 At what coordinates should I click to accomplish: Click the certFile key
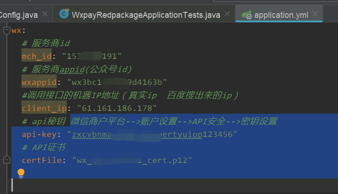(x=42, y=160)
